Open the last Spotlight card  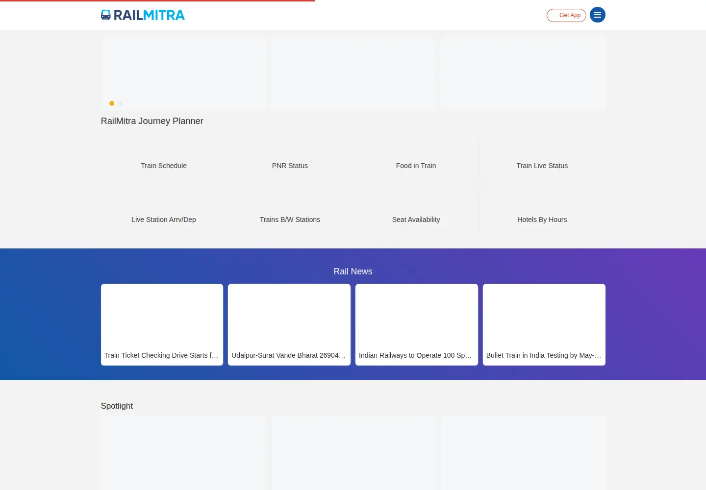tap(523, 453)
